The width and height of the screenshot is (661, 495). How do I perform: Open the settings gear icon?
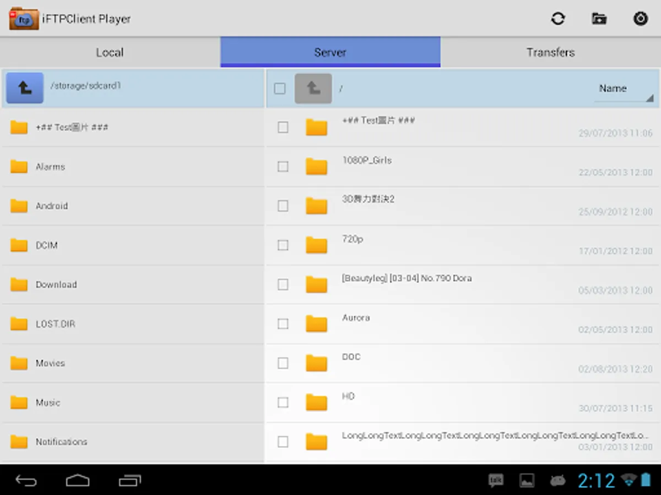pos(640,19)
